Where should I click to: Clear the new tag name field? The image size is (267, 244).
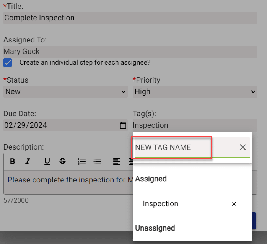243,147
